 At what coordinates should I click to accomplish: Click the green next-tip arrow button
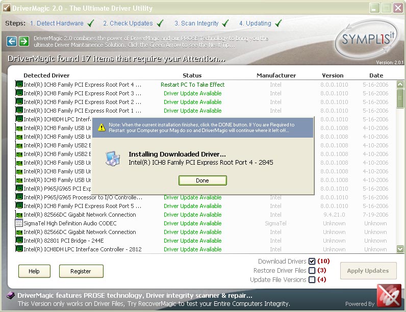[24, 41]
